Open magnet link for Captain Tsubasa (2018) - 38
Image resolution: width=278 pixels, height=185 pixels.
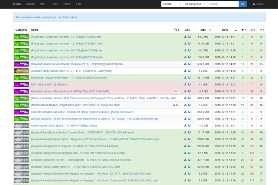pyautogui.click(x=189, y=64)
